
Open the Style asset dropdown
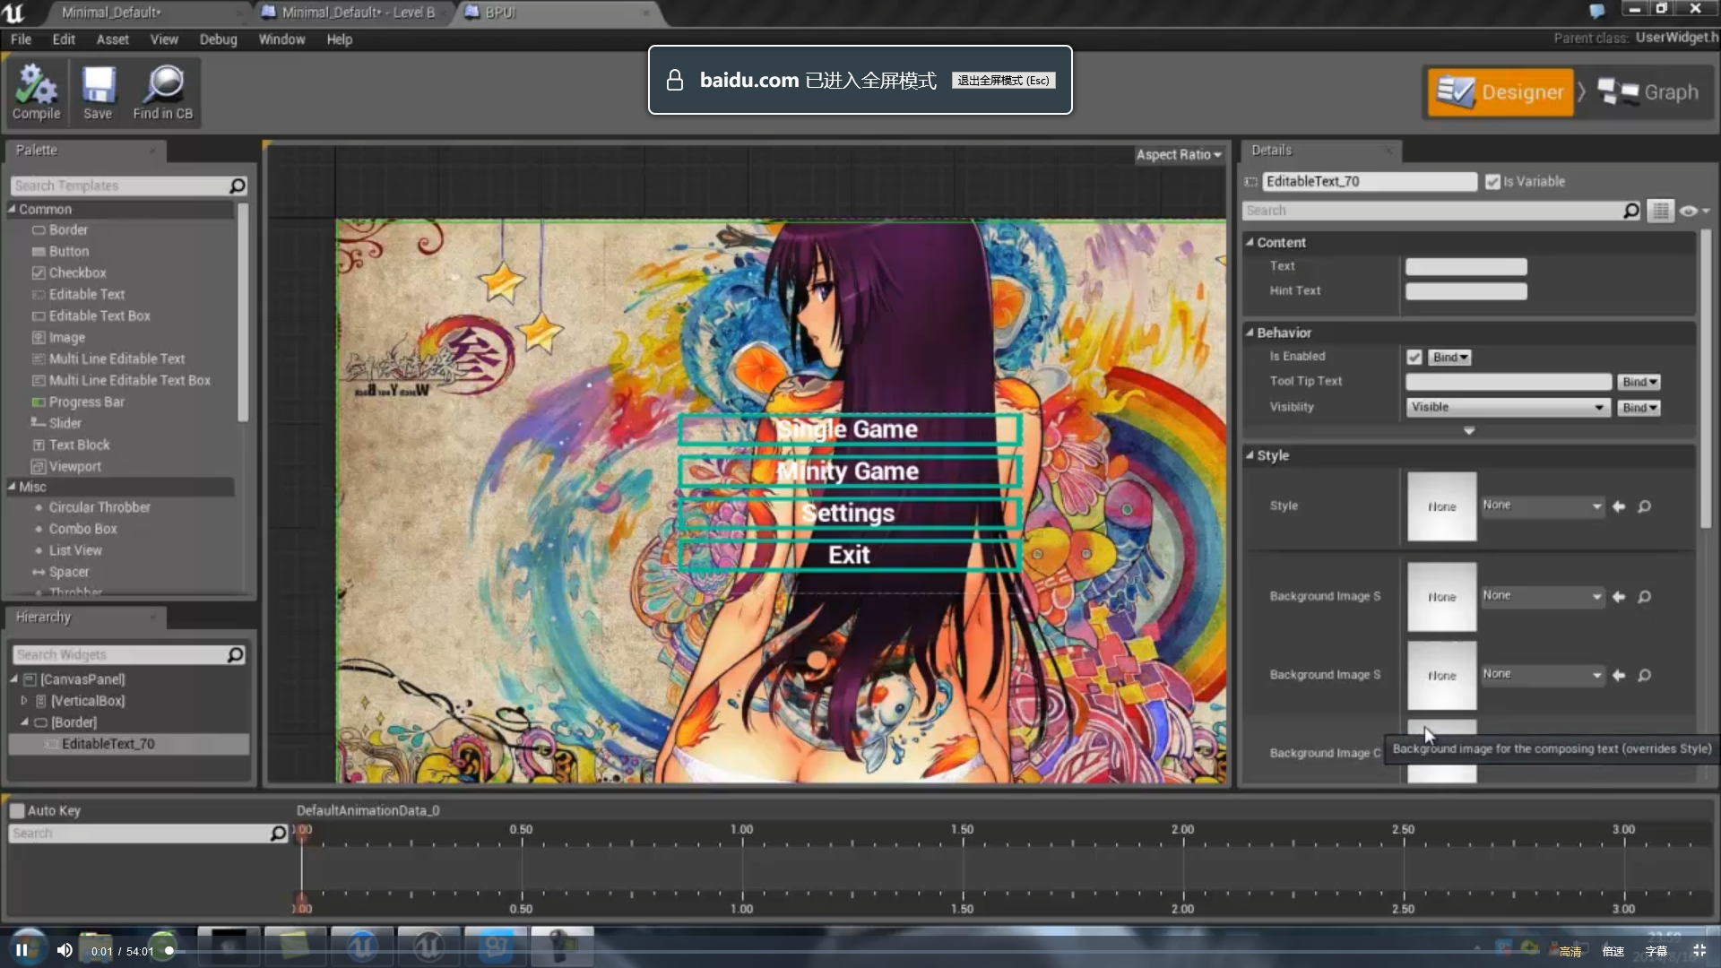[1542, 506]
